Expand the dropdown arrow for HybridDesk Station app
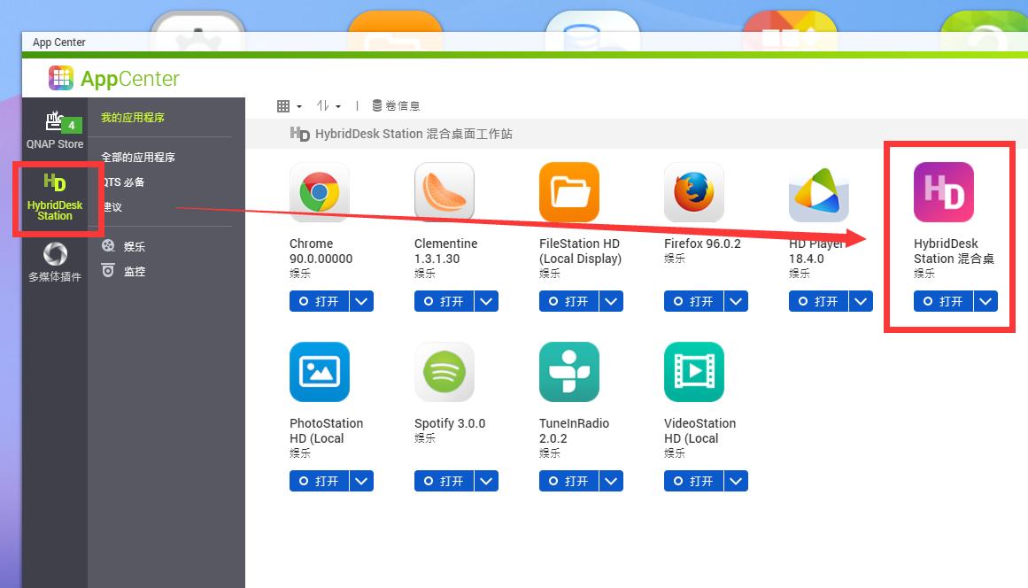 pos(986,302)
